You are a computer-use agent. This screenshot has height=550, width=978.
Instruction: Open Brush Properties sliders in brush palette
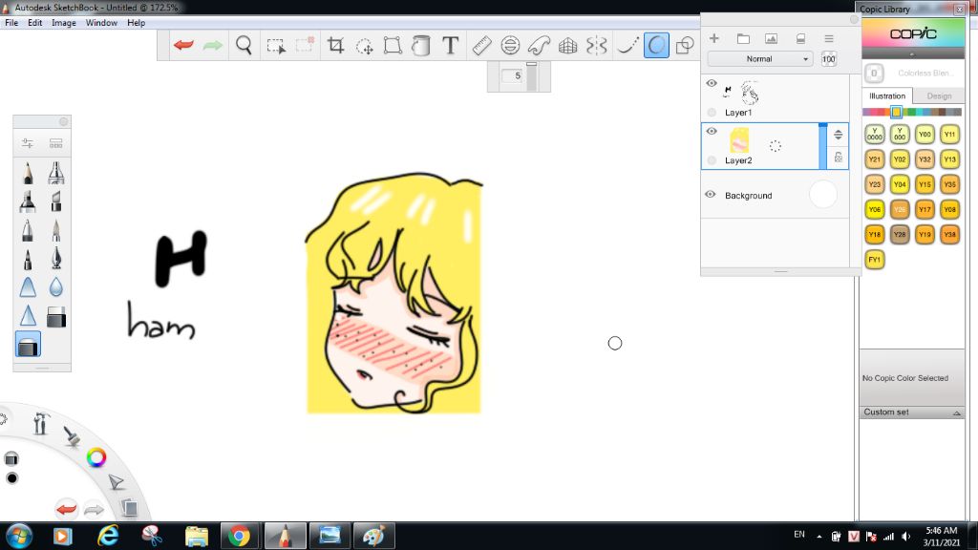[28, 143]
